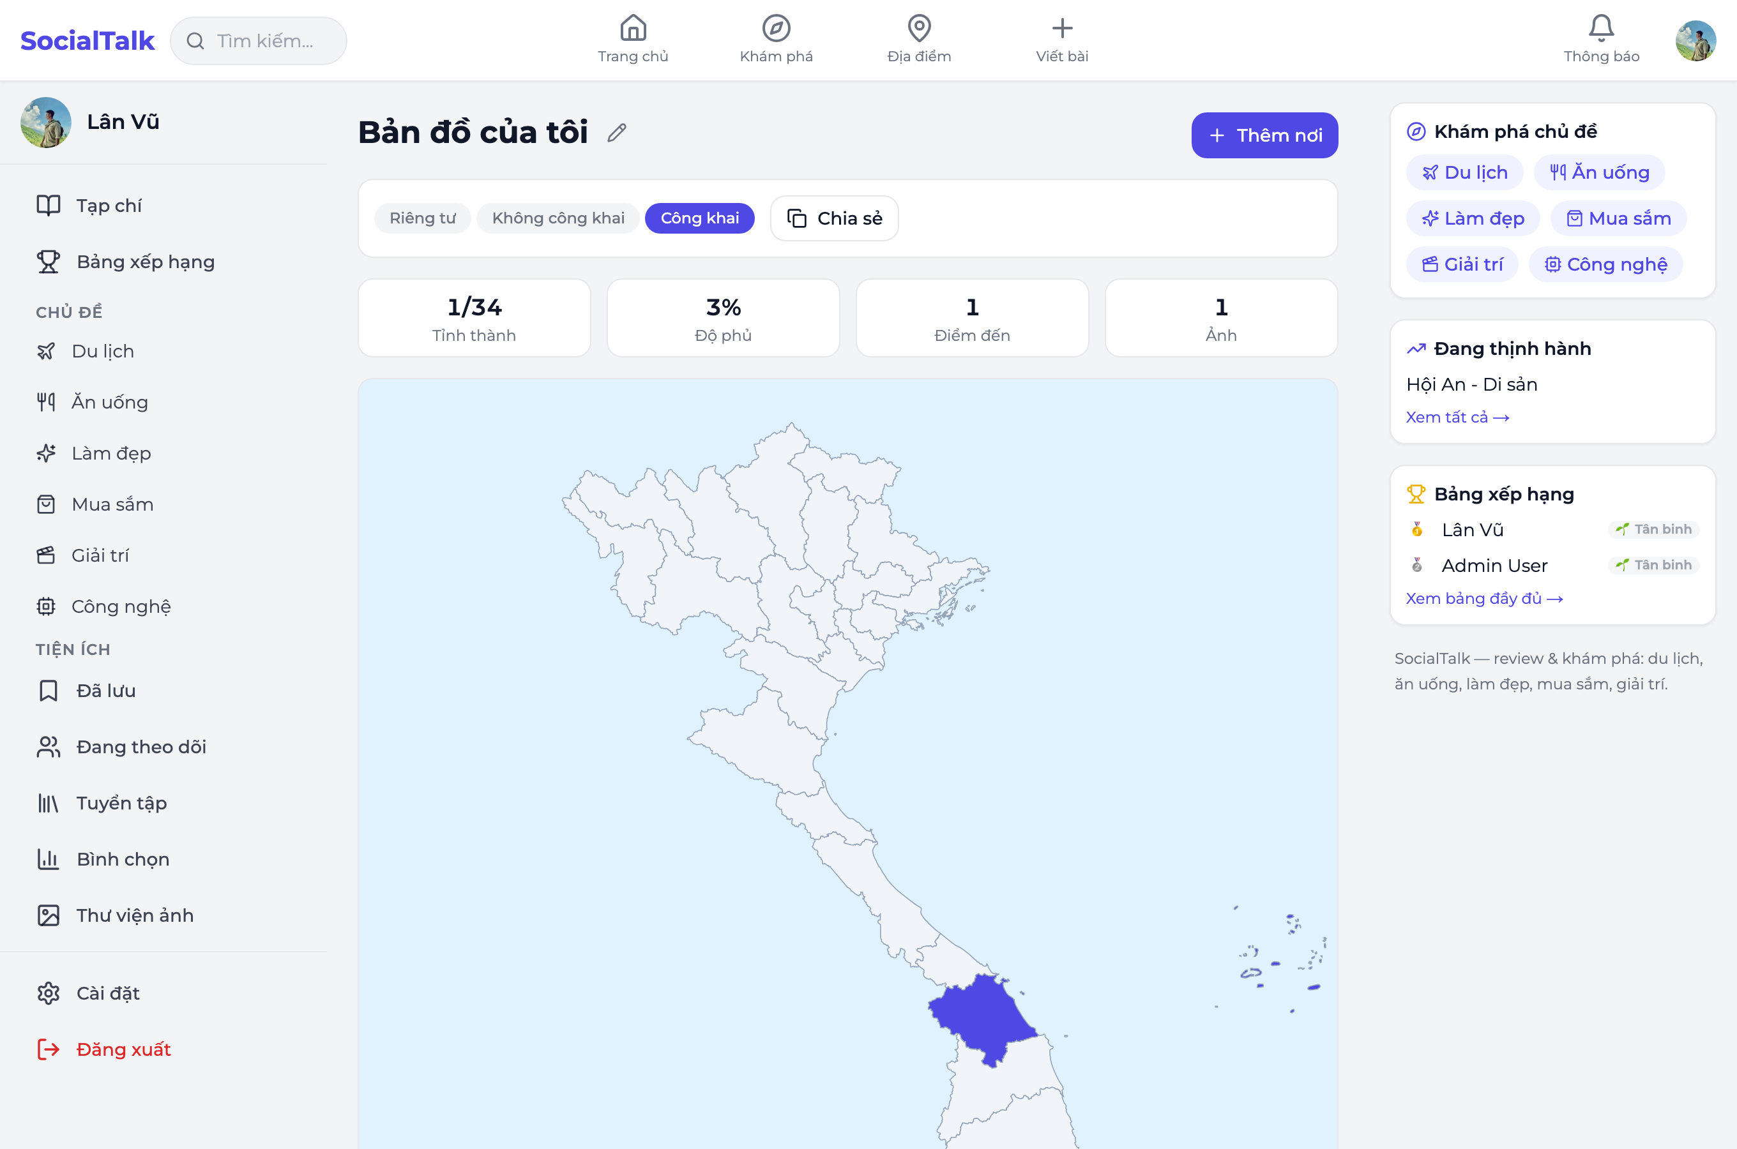The width and height of the screenshot is (1737, 1149).
Task: Follow the Xem tất cả link
Action: [x=1457, y=417]
